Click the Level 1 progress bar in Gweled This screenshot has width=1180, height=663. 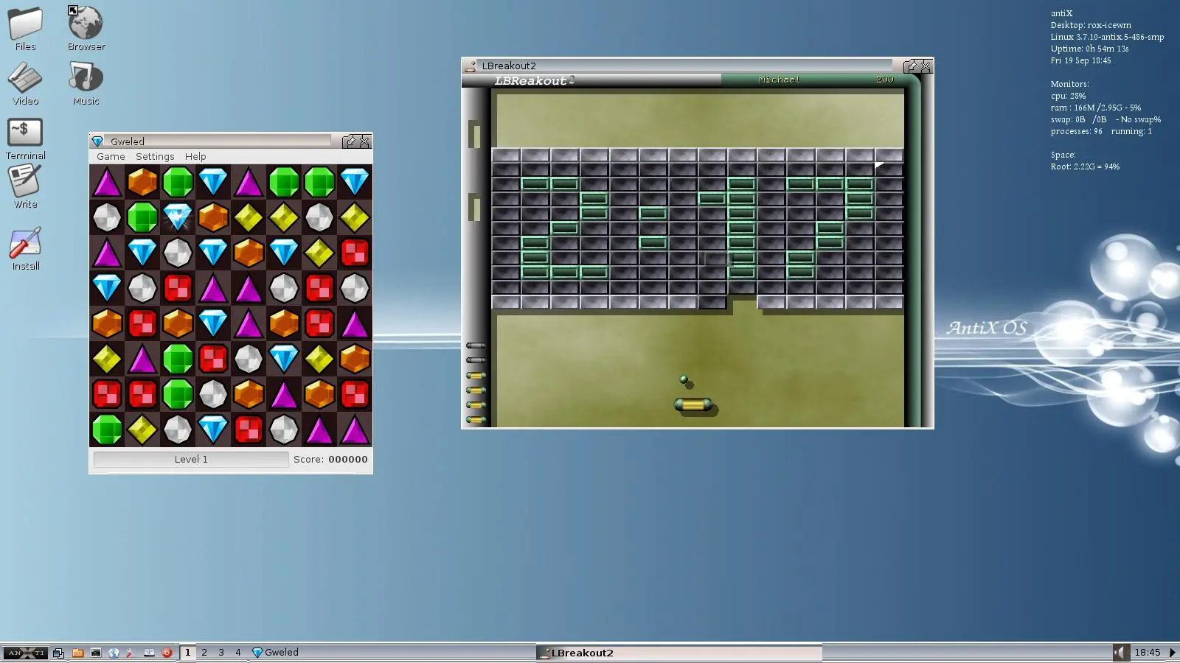coord(191,460)
